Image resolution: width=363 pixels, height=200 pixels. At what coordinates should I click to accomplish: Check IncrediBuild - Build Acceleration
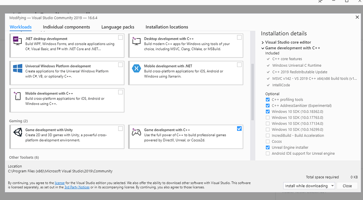tap(268, 135)
